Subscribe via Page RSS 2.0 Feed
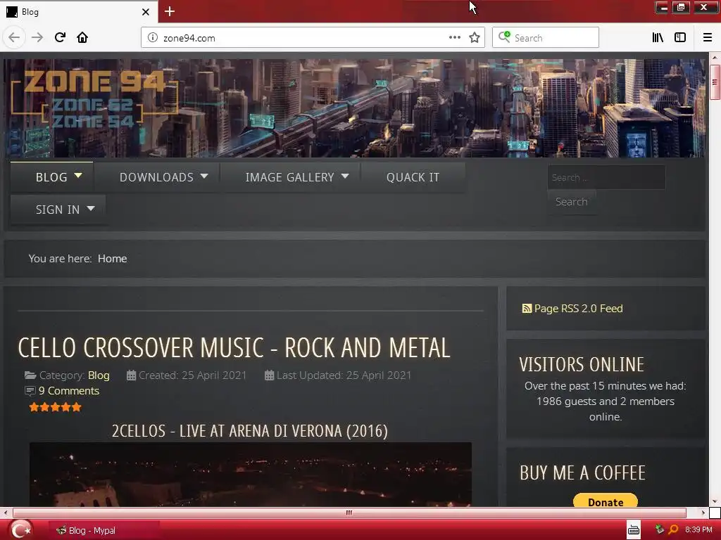Viewport: 721px width, 540px height. (579, 308)
